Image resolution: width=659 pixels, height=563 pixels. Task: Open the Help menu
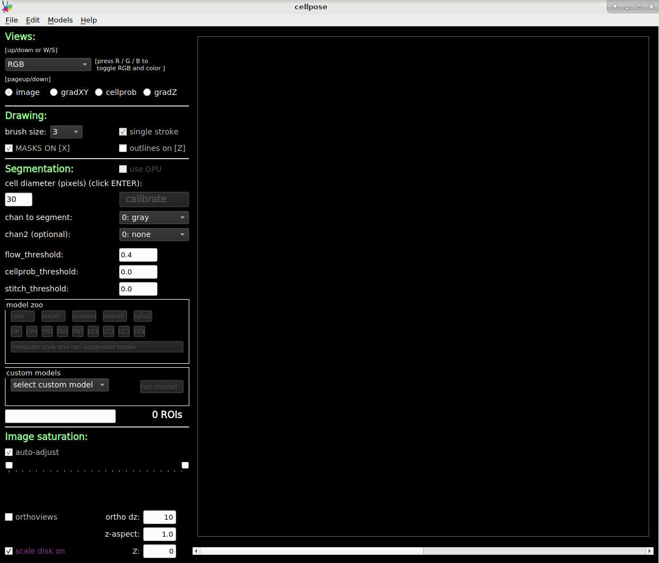[88, 20]
